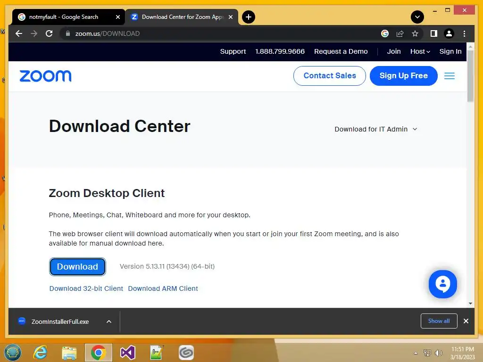Open the Chrome profile avatar
Screen dimensions: 483x362
449,33
